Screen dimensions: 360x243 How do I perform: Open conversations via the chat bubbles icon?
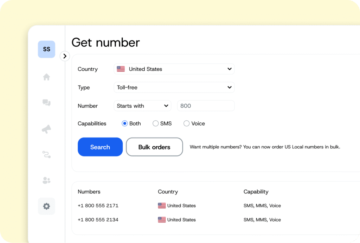click(x=46, y=103)
